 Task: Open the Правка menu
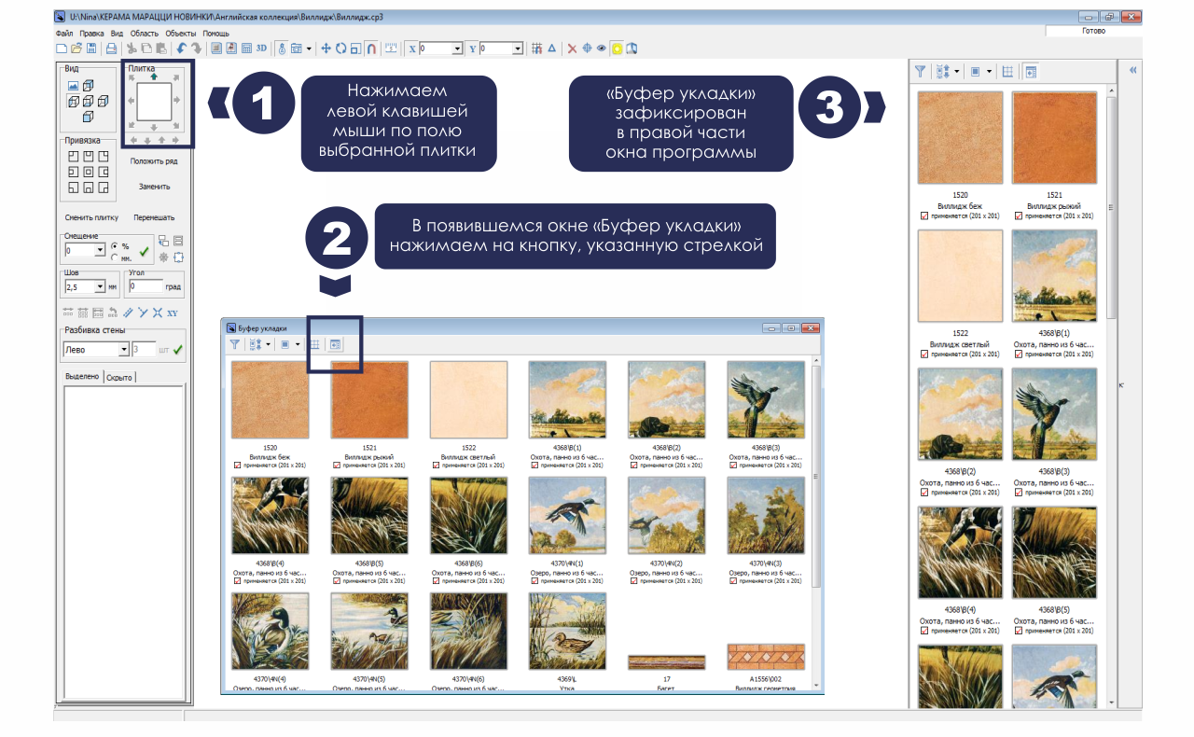(x=91, y=33)
